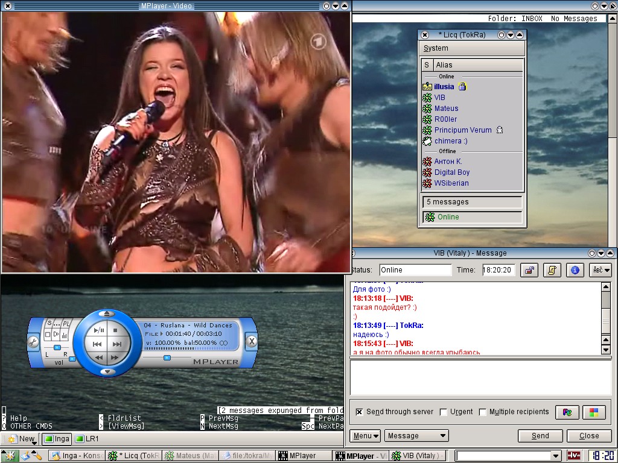This screenshot has width=618, height=463.
Task: Switch to the LR1 Konsole tab
Action: click(87, 439)
